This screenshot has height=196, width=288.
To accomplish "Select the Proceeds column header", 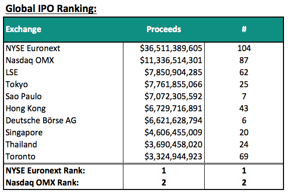I will pos(164,29).
